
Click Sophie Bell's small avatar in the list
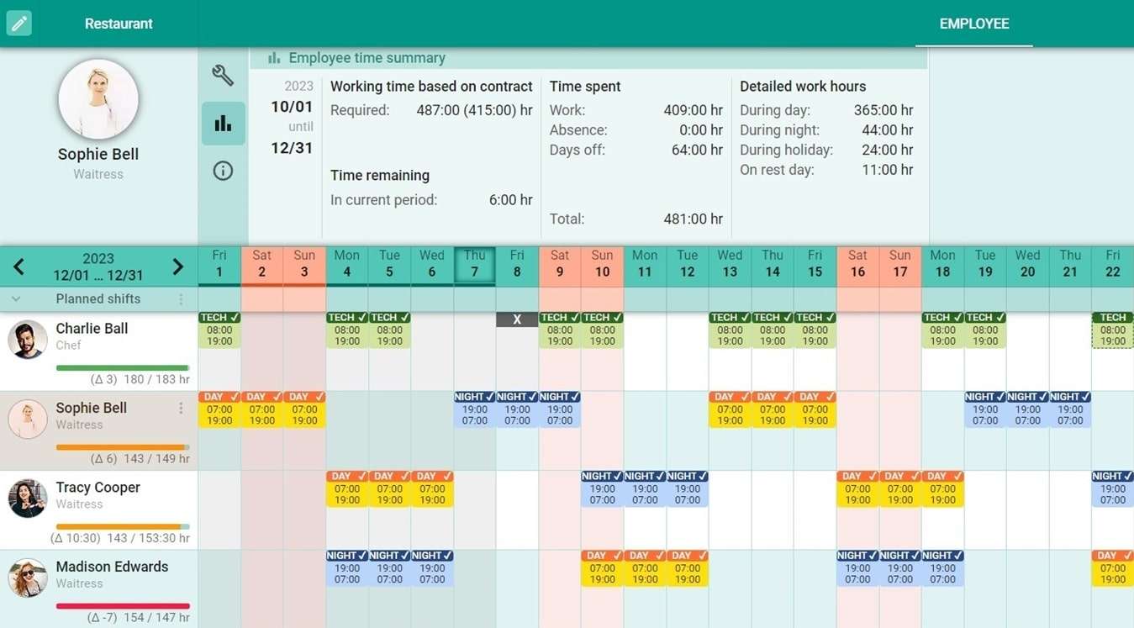point(27,419)
